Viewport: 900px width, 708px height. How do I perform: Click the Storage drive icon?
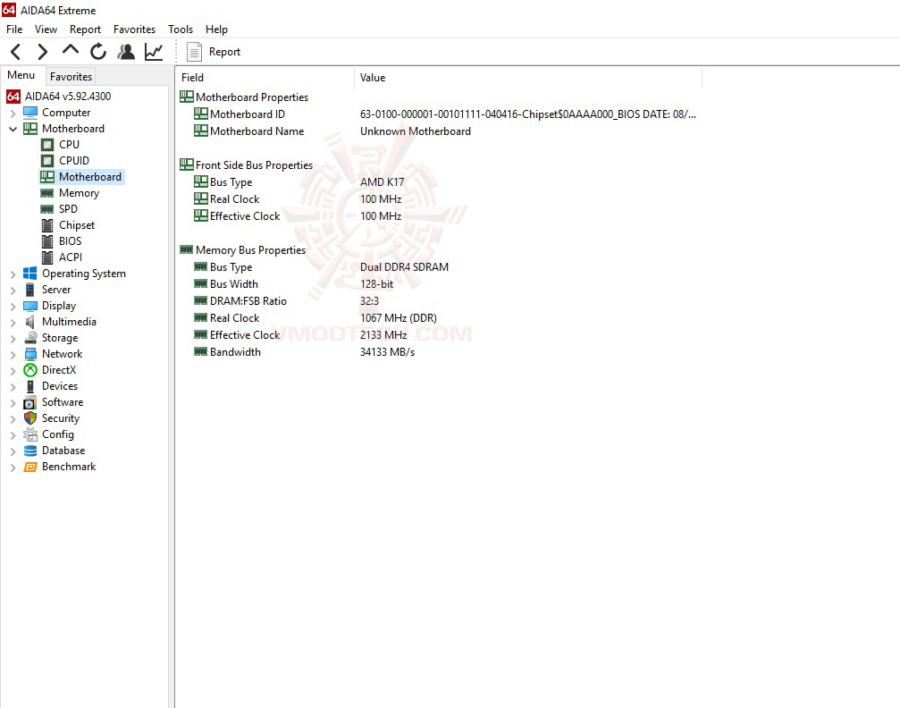click(x=30, y=338)
